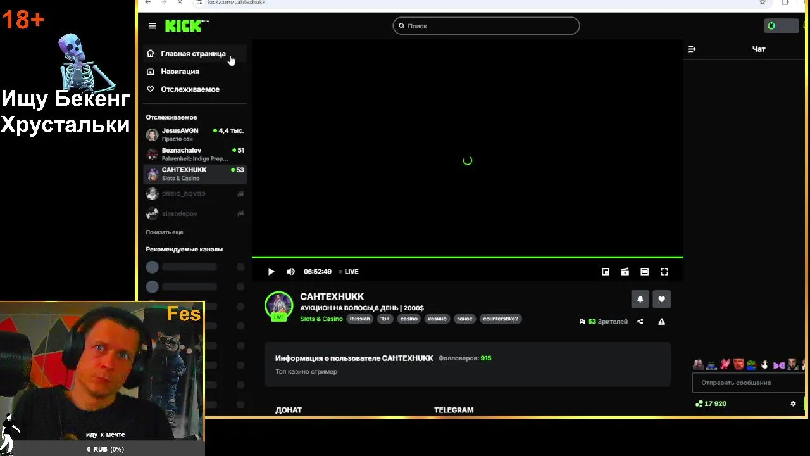This screenshot has width=810, height=456.
Task: Collapse the chat panel arrow icon
Action: click(x=692, y=49)
